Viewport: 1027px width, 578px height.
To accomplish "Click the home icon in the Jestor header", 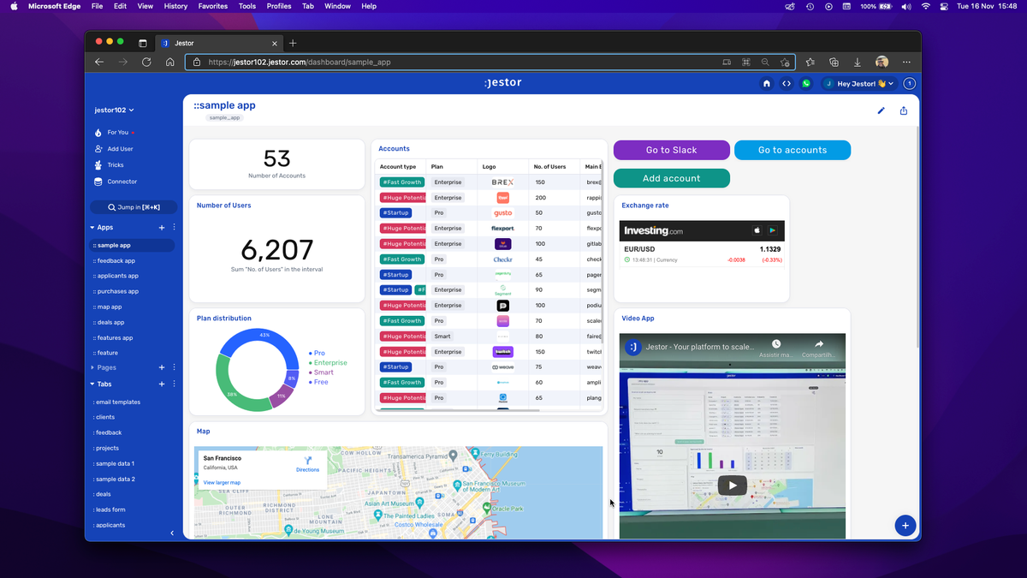I will pyautogui.click(x=767, y=82).
